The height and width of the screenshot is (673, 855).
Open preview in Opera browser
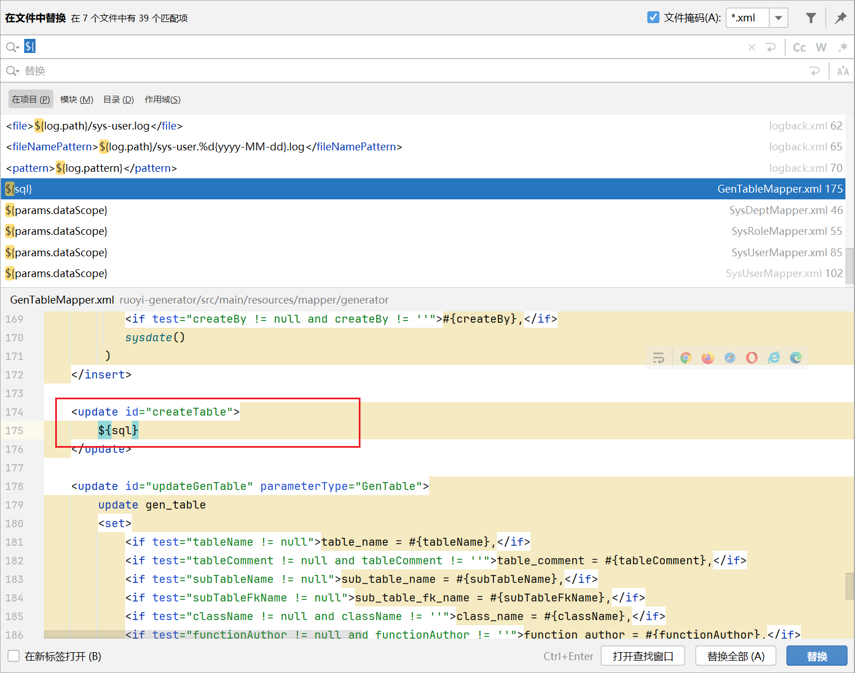tap(752, 358)
